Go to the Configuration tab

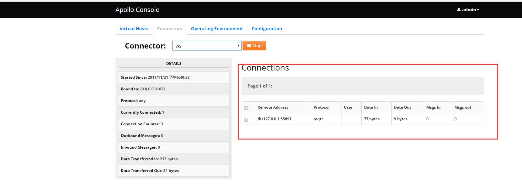(x=267, y=29)
